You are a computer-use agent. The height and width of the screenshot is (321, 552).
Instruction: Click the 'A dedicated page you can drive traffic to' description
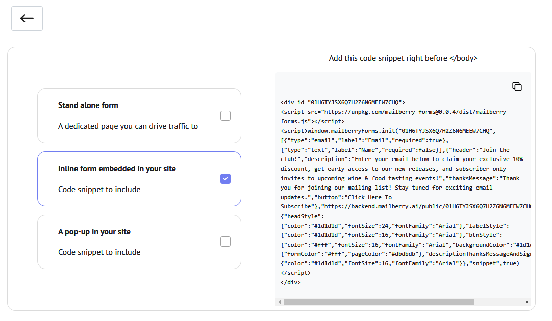point(128,126)
